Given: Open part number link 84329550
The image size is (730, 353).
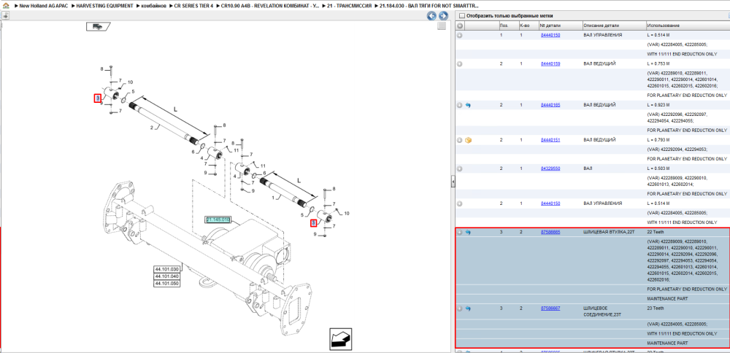Looking at the screenshot, I should pos(550,168).
